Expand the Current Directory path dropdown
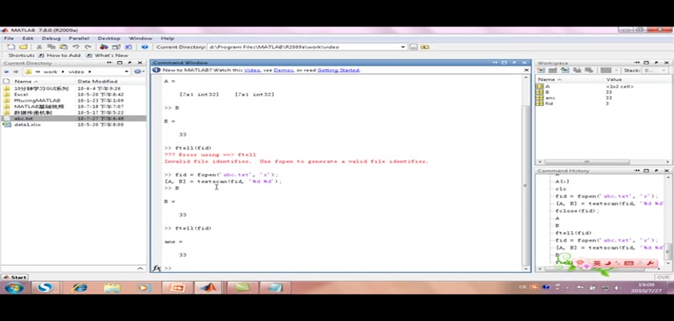674x321 pixels. click(x=403, y=47)
